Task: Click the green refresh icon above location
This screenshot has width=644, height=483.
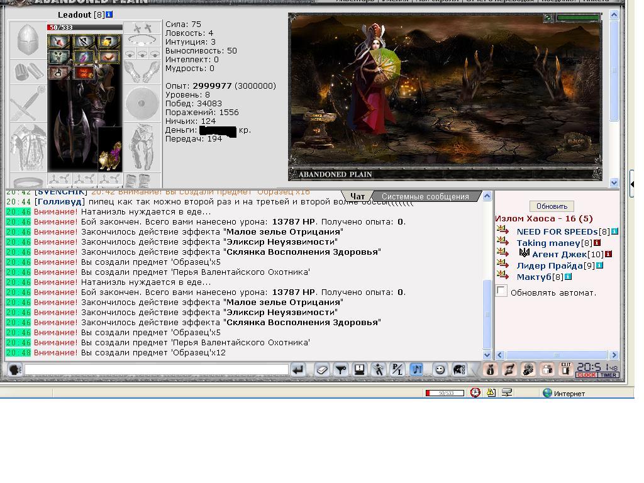Action: (x=548, y=18)
